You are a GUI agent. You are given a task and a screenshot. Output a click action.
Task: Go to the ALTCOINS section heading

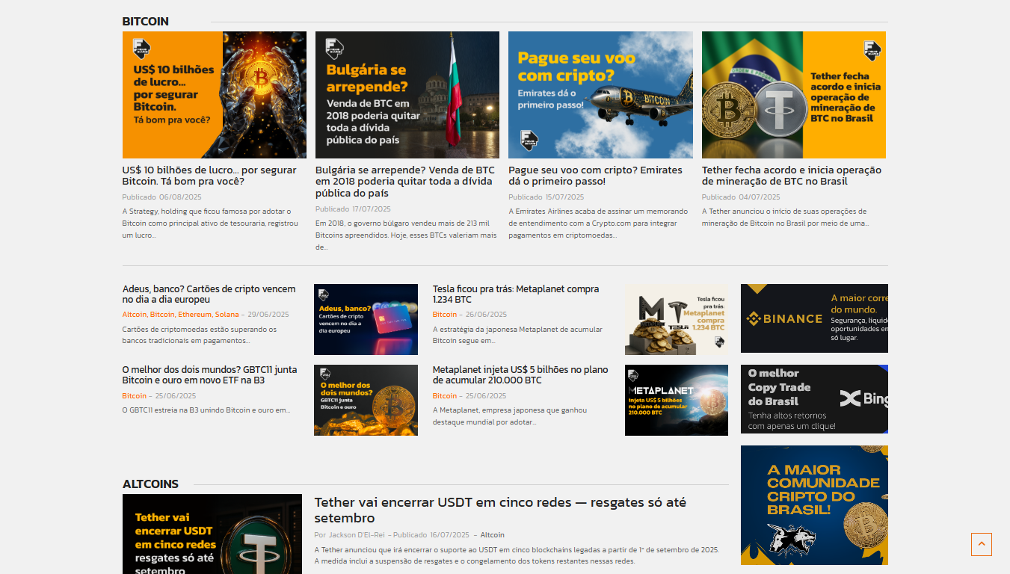(x=150, y=484)
